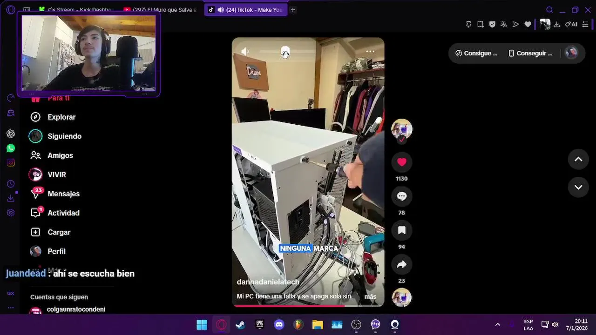Open the tab search magnifier icon
Screen dimensions: 596x335
click(549, 10)
